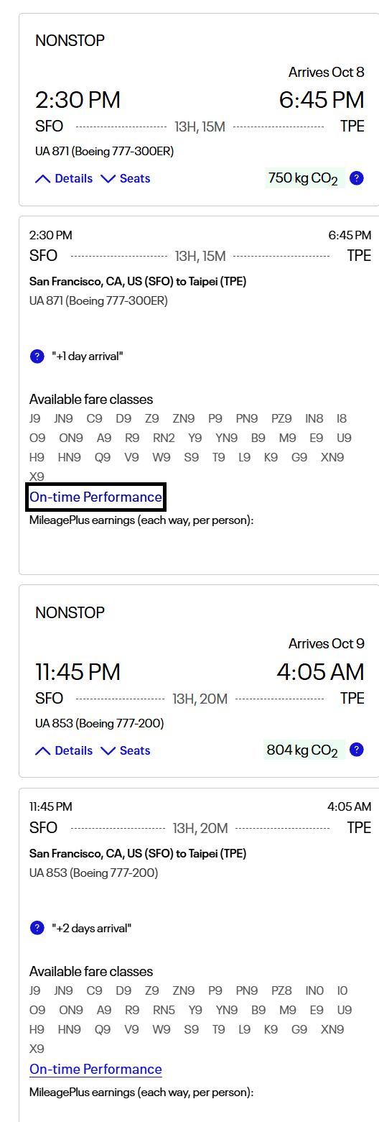Image resolution: width=379 pixels, height=1122 pixels.
Task: Click the large 2:30 PM departure time
Action: pos(78,100)
